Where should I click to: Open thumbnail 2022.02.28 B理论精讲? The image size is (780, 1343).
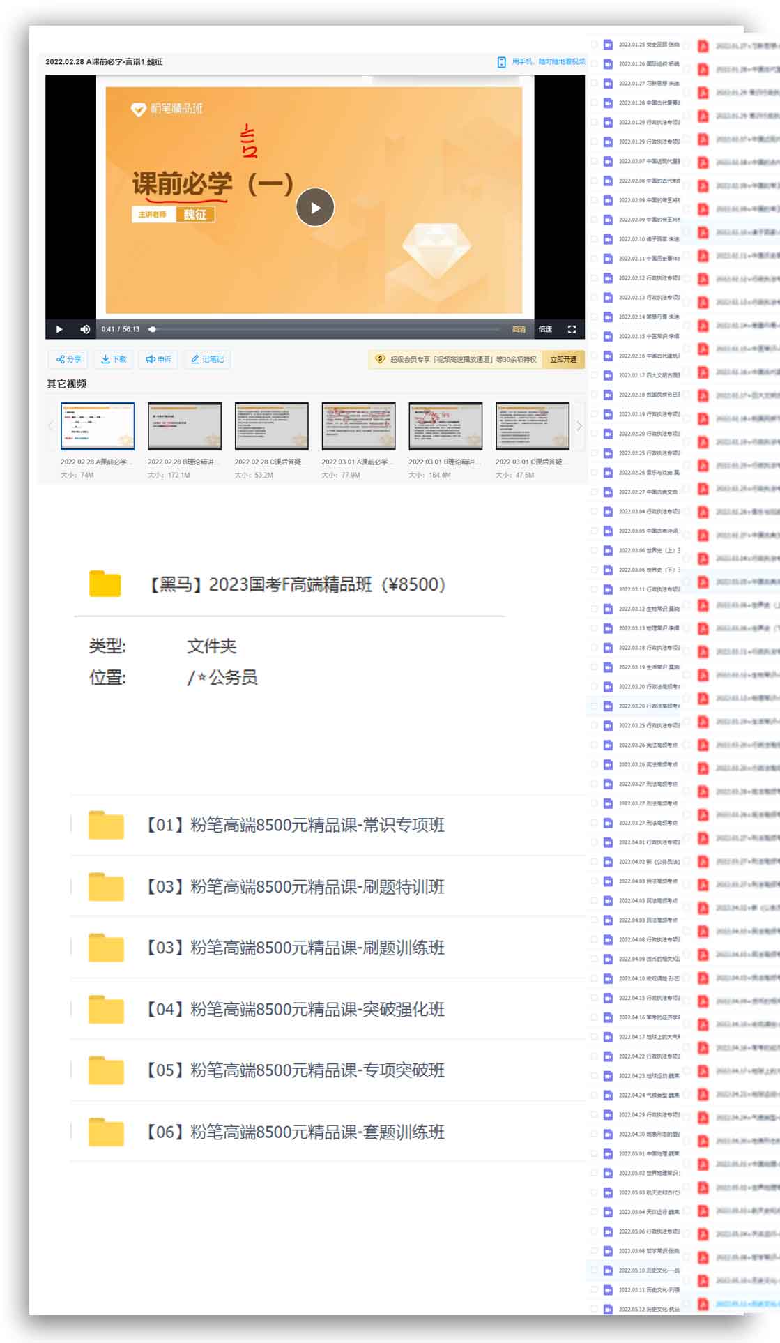pos(185,426)
